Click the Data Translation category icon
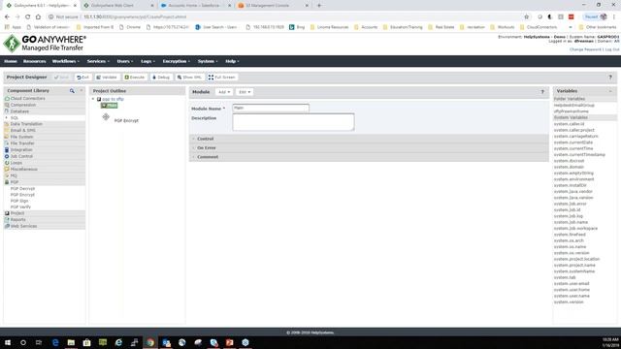Screen dimensions: 621x349 (x=7, y=124)
